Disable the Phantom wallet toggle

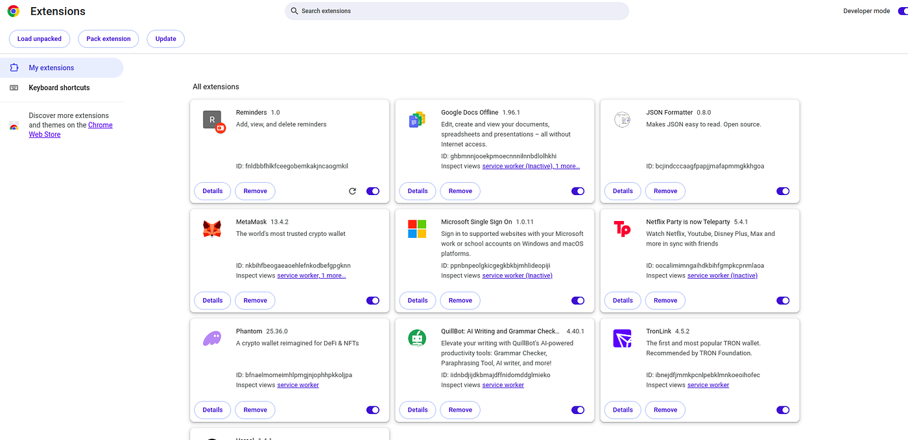click(373, 410)
